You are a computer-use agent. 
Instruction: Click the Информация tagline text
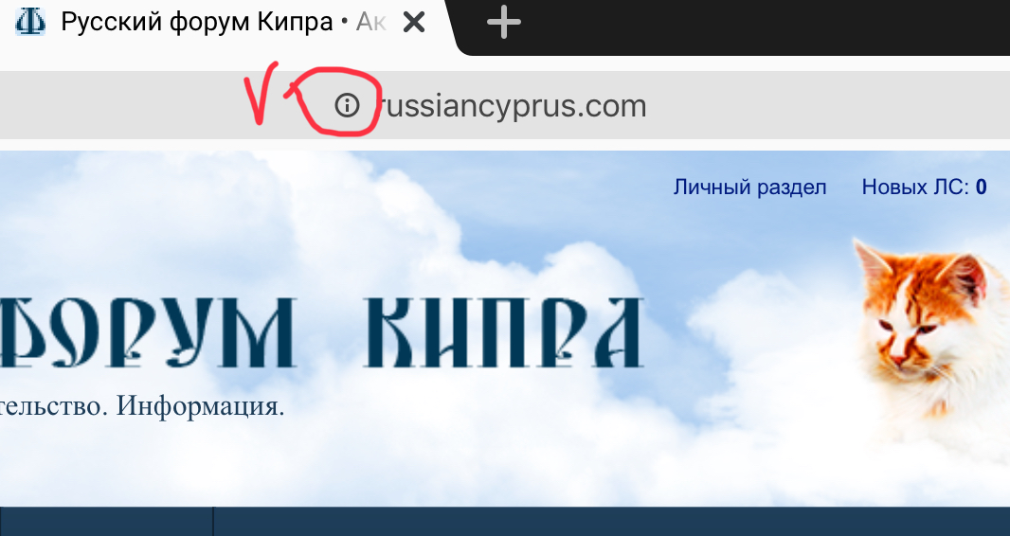[x=200, y=406]
